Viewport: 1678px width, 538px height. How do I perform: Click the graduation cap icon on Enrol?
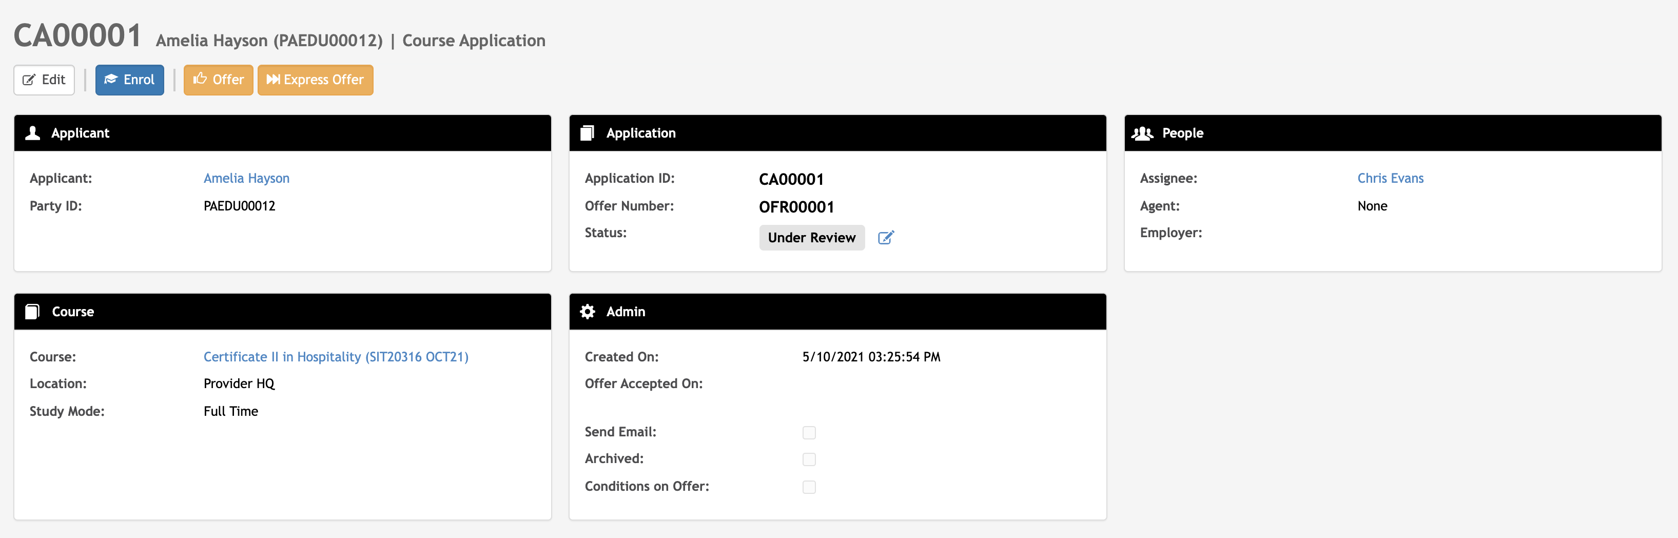(x=111, y=80)
